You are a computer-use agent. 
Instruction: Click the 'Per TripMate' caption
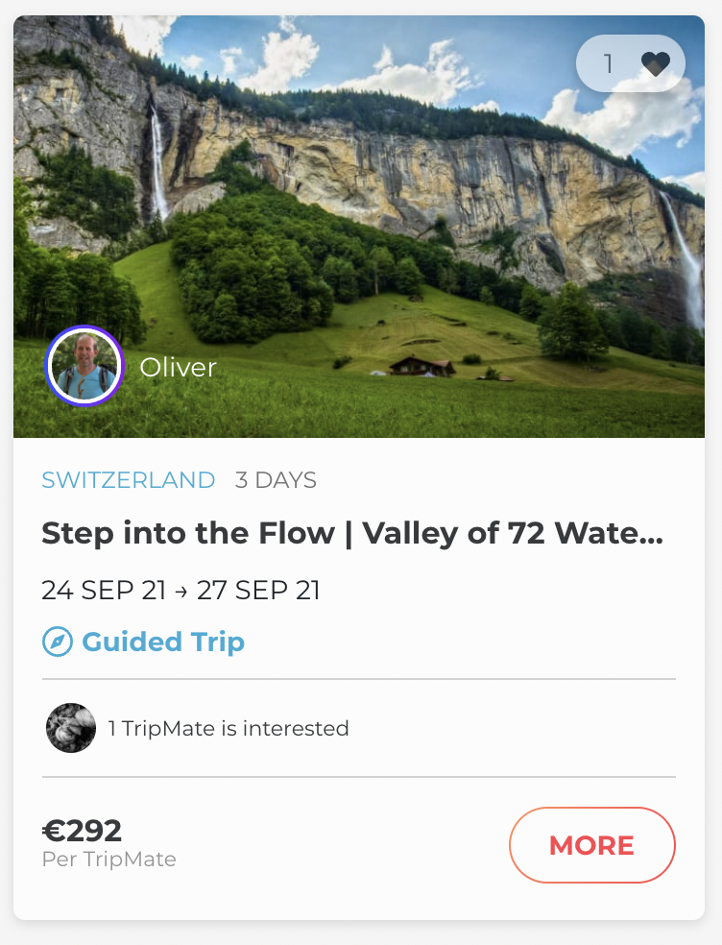(x=109, y=859)
